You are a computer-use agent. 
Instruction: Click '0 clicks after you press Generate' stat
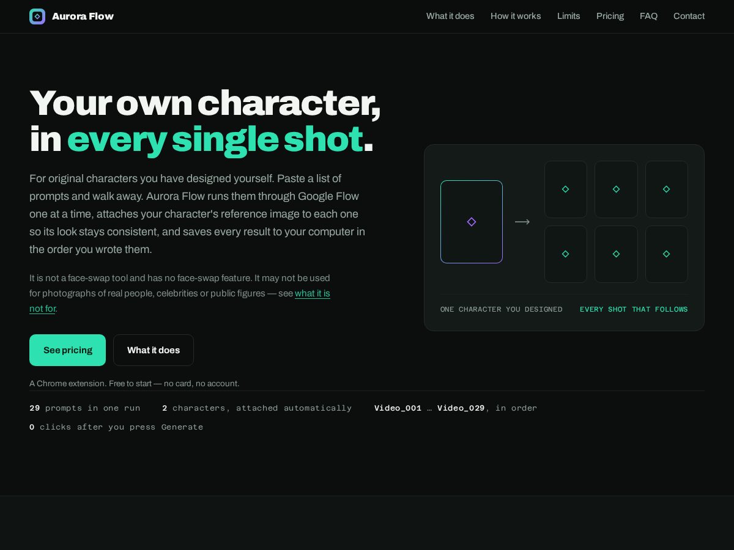click(116, 427)
